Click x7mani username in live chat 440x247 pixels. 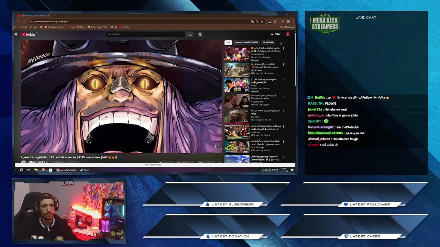tap(313, 145)
